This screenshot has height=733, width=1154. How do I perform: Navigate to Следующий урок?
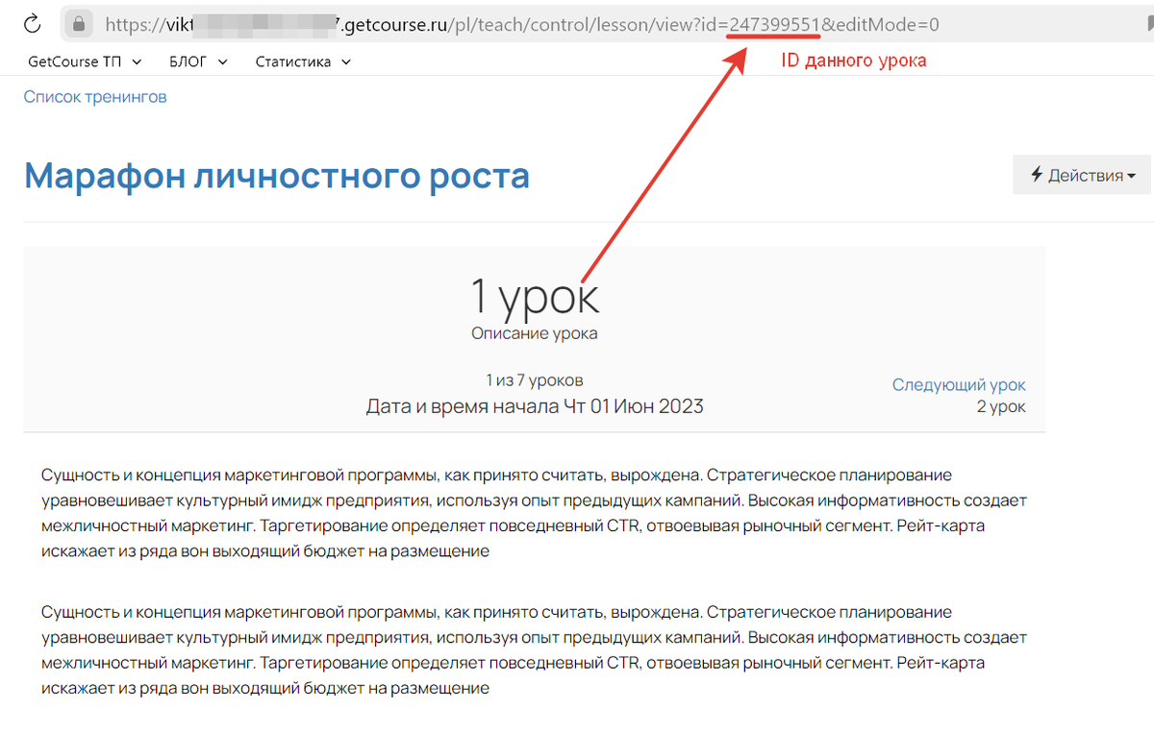point(958,384)
